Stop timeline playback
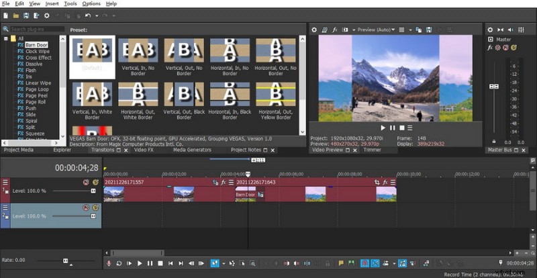This screenshot has width=537, height=278. (160, 263)
